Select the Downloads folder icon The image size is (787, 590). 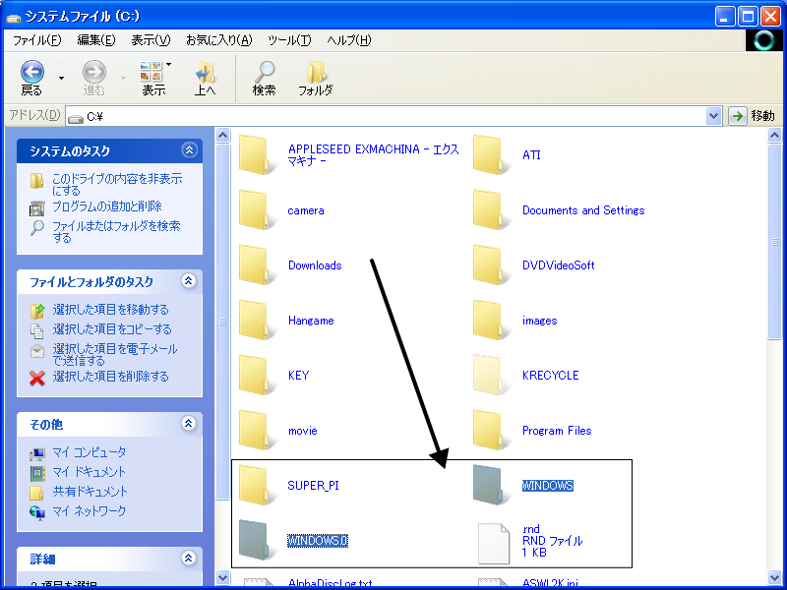tap(258, 265)
